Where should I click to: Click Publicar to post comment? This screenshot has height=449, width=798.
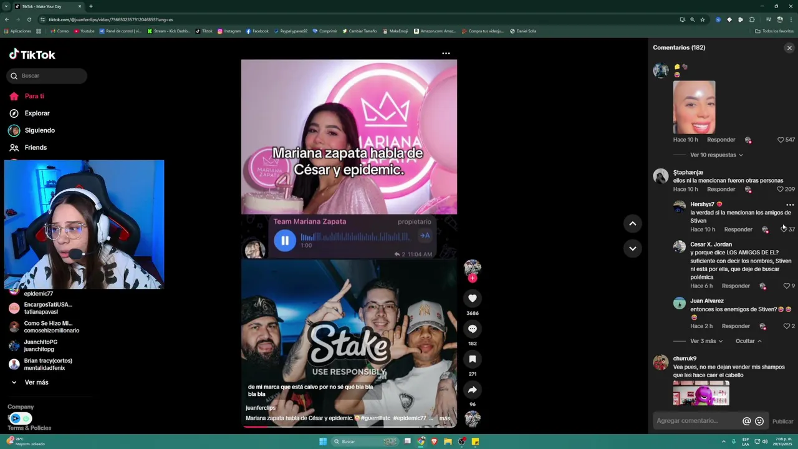782,422
